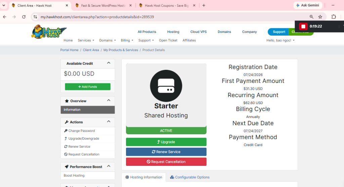The width and height of the screenshot is (344, 187).
Task: Open the Hello, bao ngoc! account dropdown
Action: point(281,40)
